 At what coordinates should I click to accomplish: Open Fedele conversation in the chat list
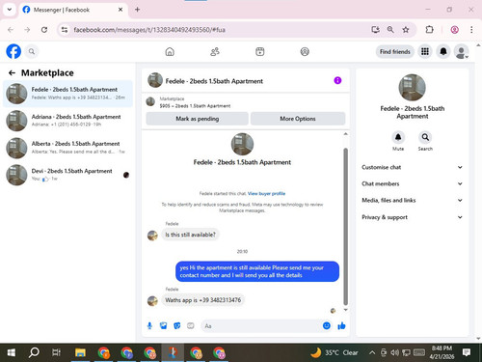click(67, 94)
